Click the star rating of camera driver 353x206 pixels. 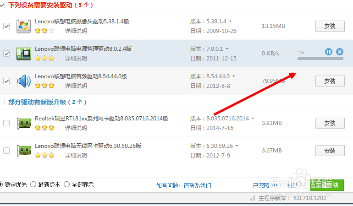click(44, 31)
